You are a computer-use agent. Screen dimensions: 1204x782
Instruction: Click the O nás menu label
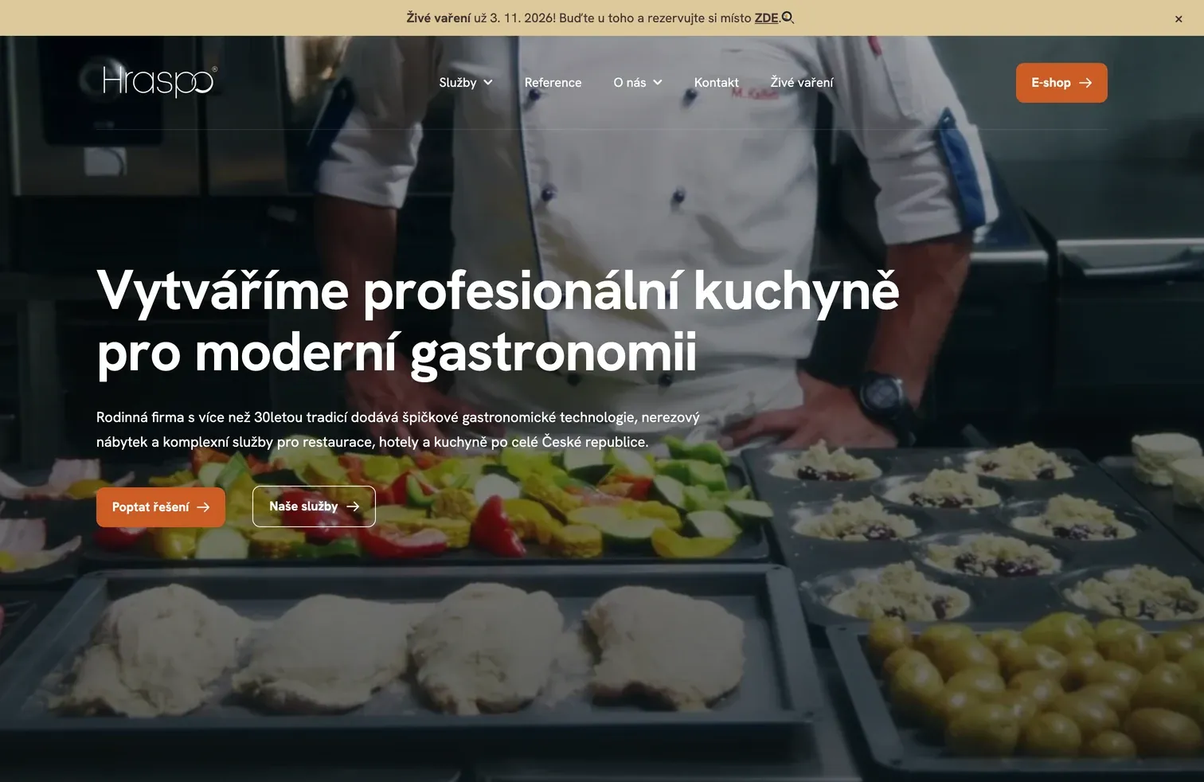coord(630,83)
